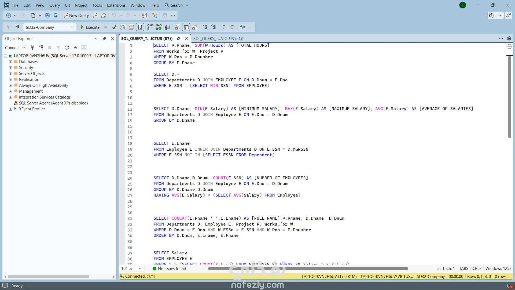
Task: Toggle auto-hide pin on Object Explorer
Action: pyautogui.click(x=104, y=39)
